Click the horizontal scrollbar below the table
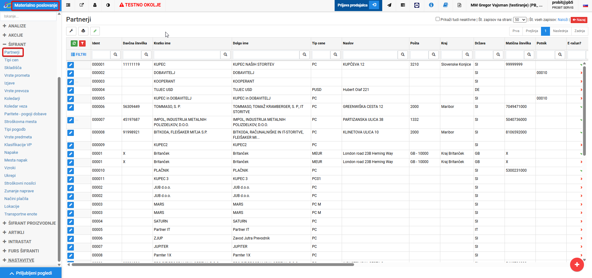 [213, 264]
